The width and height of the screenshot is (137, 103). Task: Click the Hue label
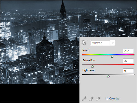(85, 51)
